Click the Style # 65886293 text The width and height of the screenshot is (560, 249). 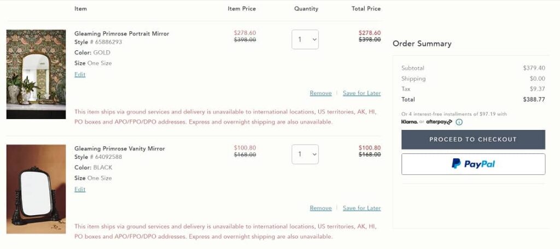[x=98, y=42]
